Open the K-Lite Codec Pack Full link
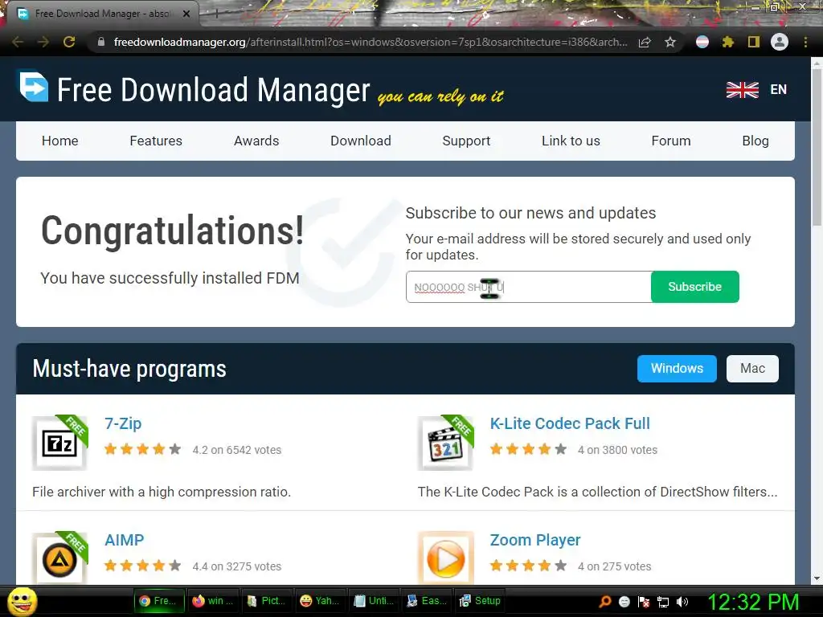The width and height of the screenshot is (823, 617). tap(570, 423)
